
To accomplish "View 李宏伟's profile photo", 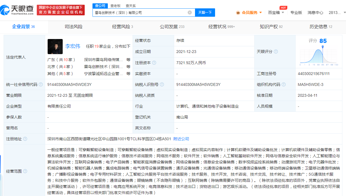I will tap(55, 46).
